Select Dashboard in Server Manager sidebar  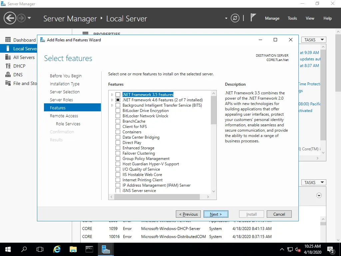coord(24,40)
